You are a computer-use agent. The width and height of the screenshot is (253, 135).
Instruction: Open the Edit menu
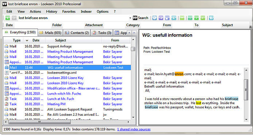9,12
